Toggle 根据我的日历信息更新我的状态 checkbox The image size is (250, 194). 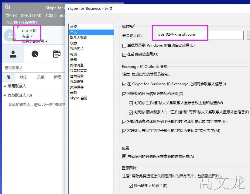click(124, 94)
